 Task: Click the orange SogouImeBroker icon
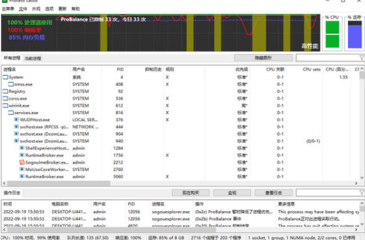click(22, 162)
